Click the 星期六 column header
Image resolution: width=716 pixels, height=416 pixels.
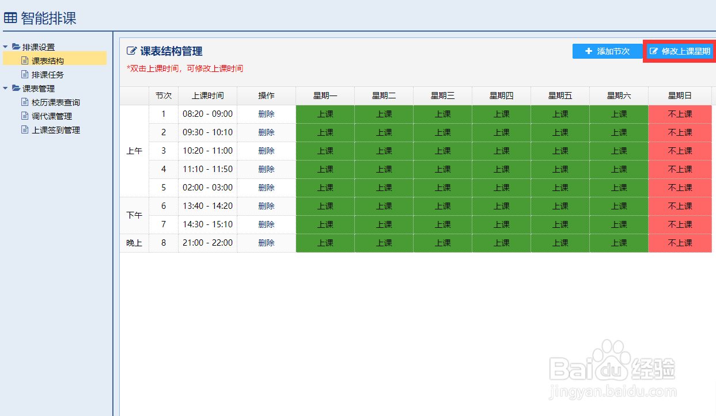pyautogui.click(x=619, y=96)
